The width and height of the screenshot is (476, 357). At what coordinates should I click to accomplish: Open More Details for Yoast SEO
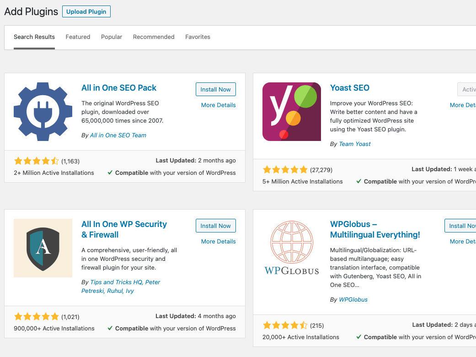[x=463, y=105]
